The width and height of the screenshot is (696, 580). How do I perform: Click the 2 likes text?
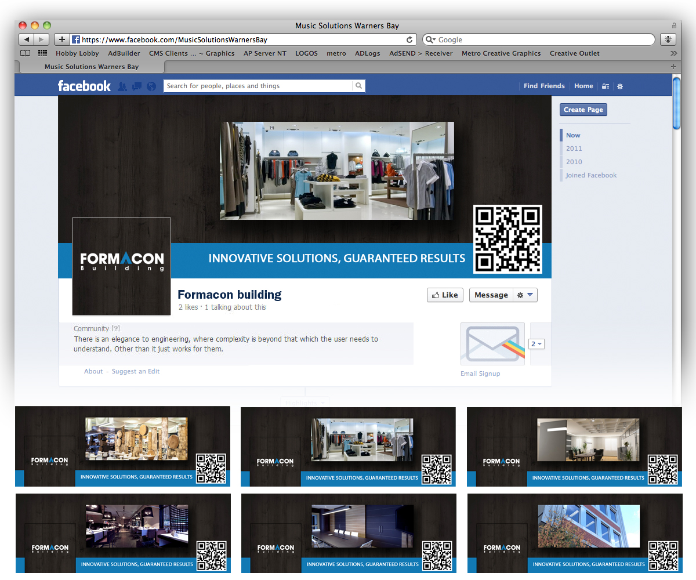(188, 307)
